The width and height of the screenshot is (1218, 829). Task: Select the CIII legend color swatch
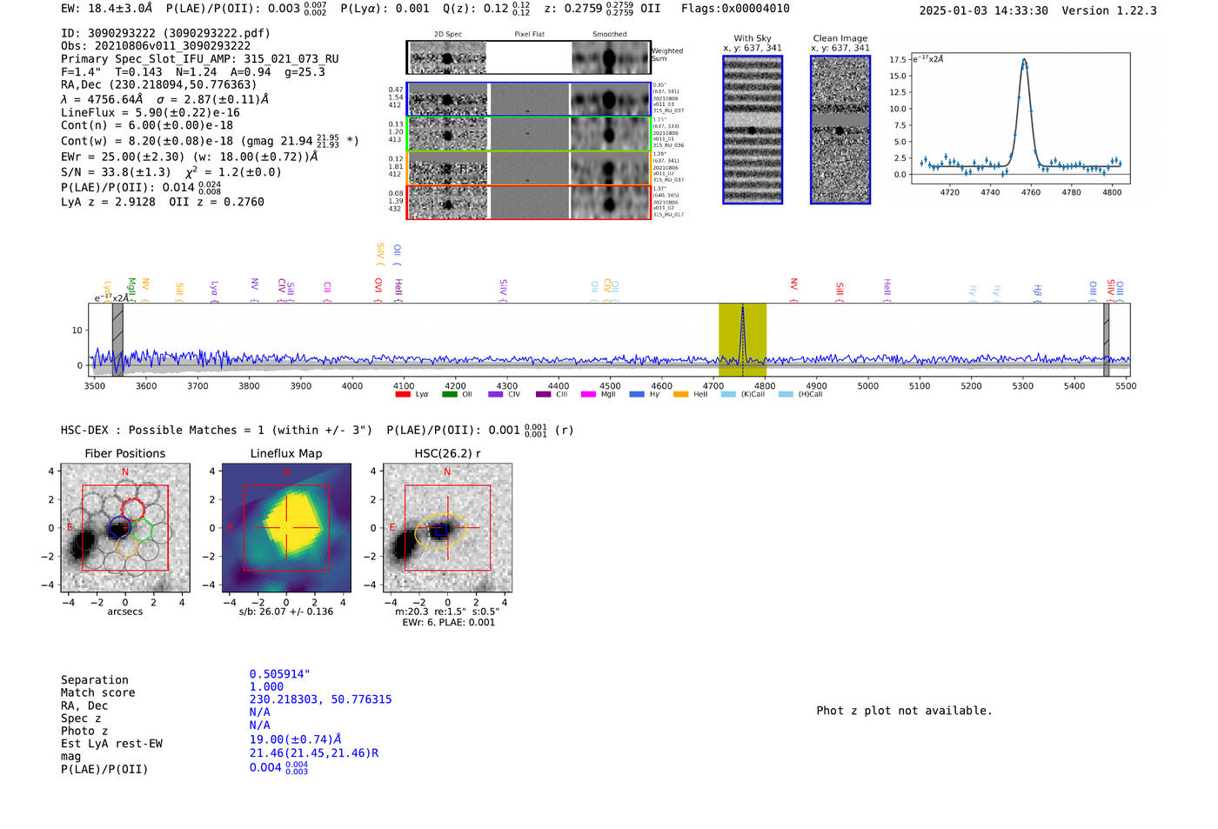click(544, 394)
